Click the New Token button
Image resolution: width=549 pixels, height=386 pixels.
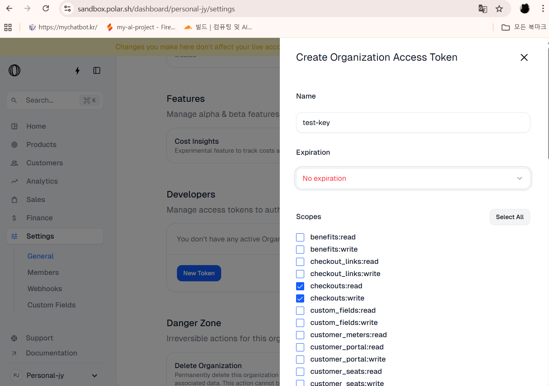199,273
